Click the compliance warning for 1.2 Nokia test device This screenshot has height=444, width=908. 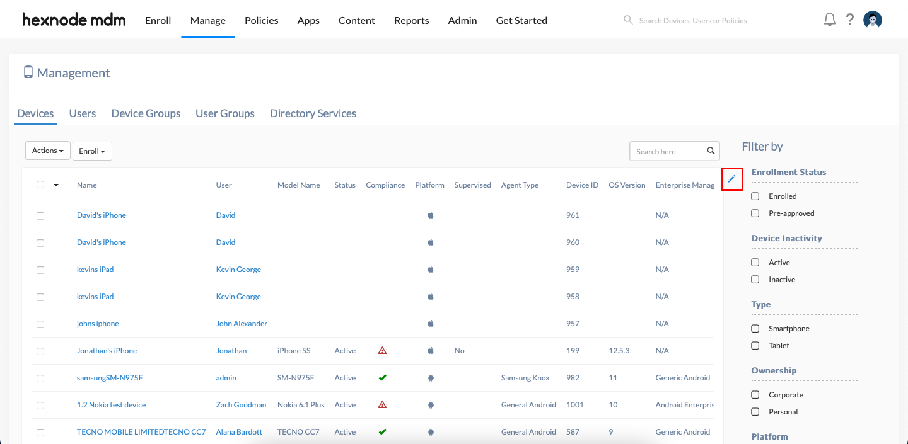click(382, 404)
